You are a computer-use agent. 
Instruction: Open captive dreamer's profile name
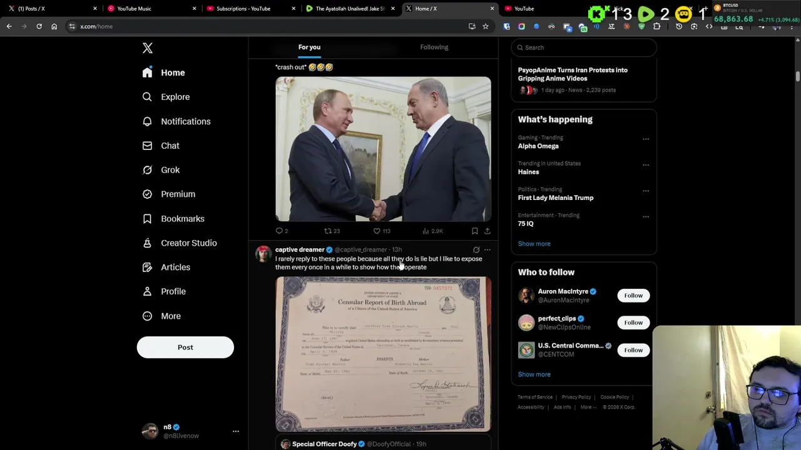pos(300,249)
